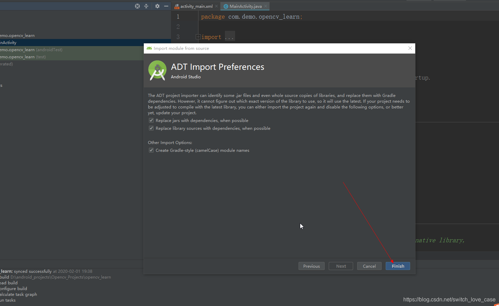This screenshot has height=306, width=499.
Task: Switch to activity_main.xml tab
Action: point(196,6)
